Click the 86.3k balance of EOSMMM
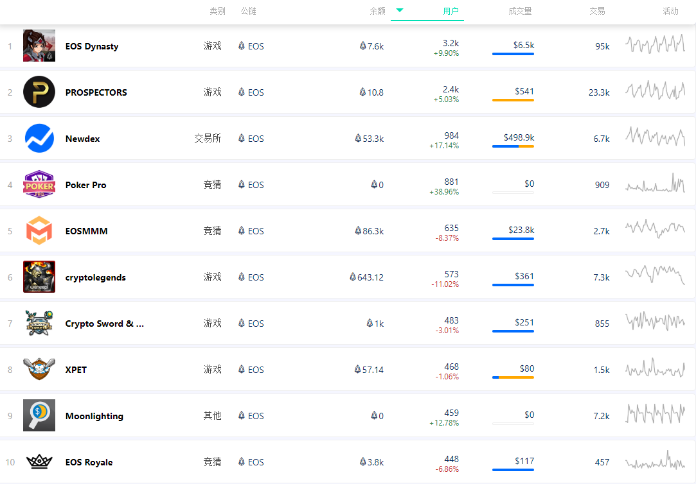The image size is (696, 484). click(x=370, y=231)
